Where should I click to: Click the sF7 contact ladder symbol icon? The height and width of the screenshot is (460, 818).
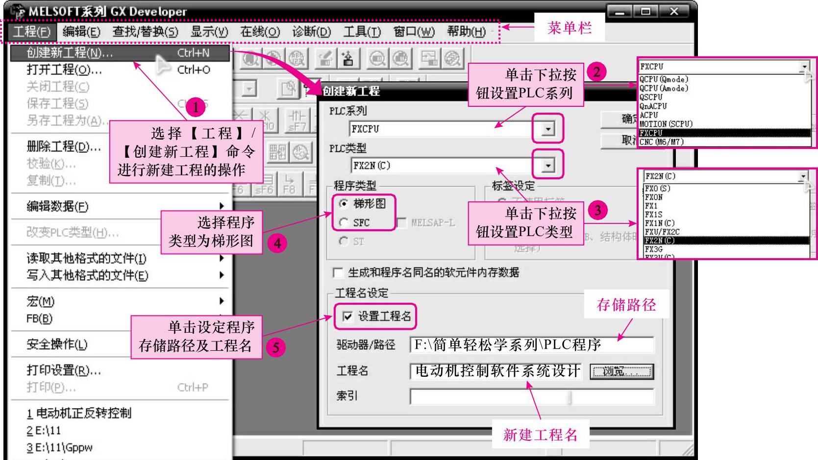coord(297,120)
